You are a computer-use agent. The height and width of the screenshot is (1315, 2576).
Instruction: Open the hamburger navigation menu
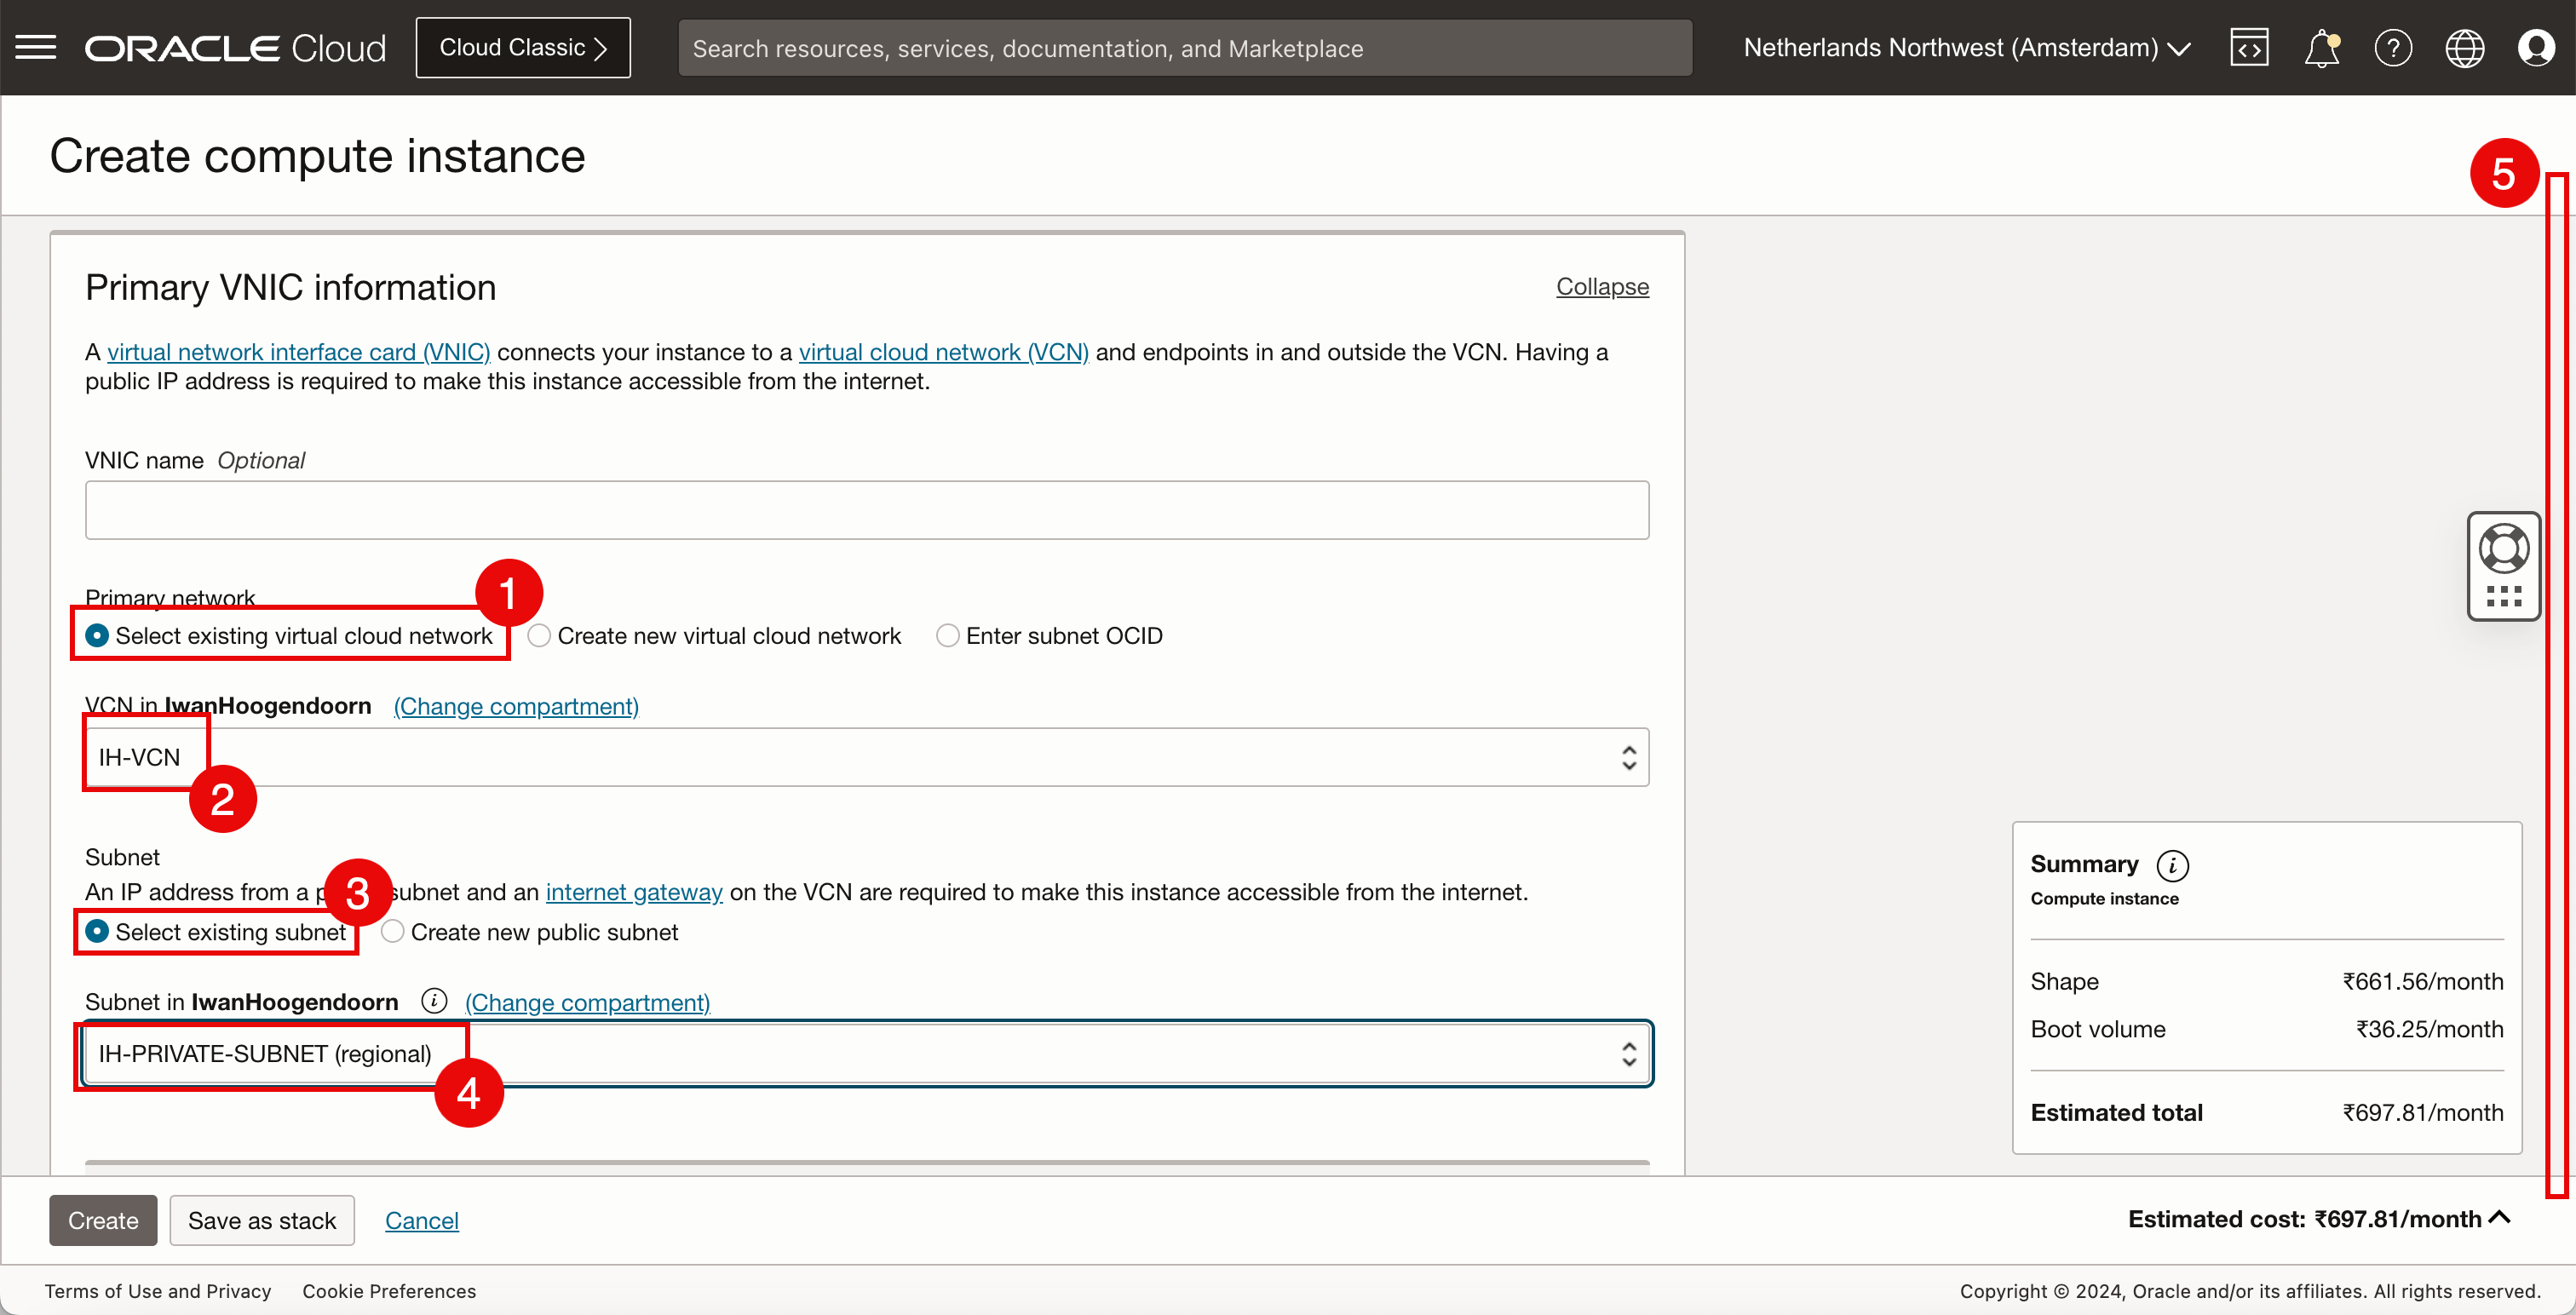[36, 47]
